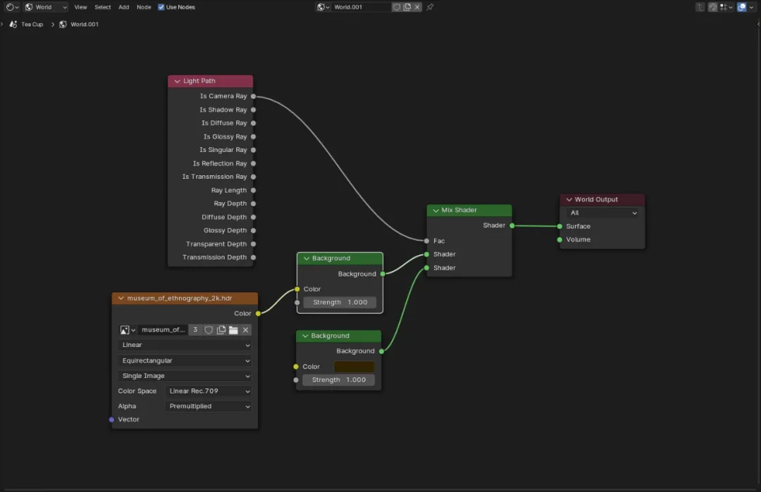Browse image datablocks with the image icon

tap(127, 329)
